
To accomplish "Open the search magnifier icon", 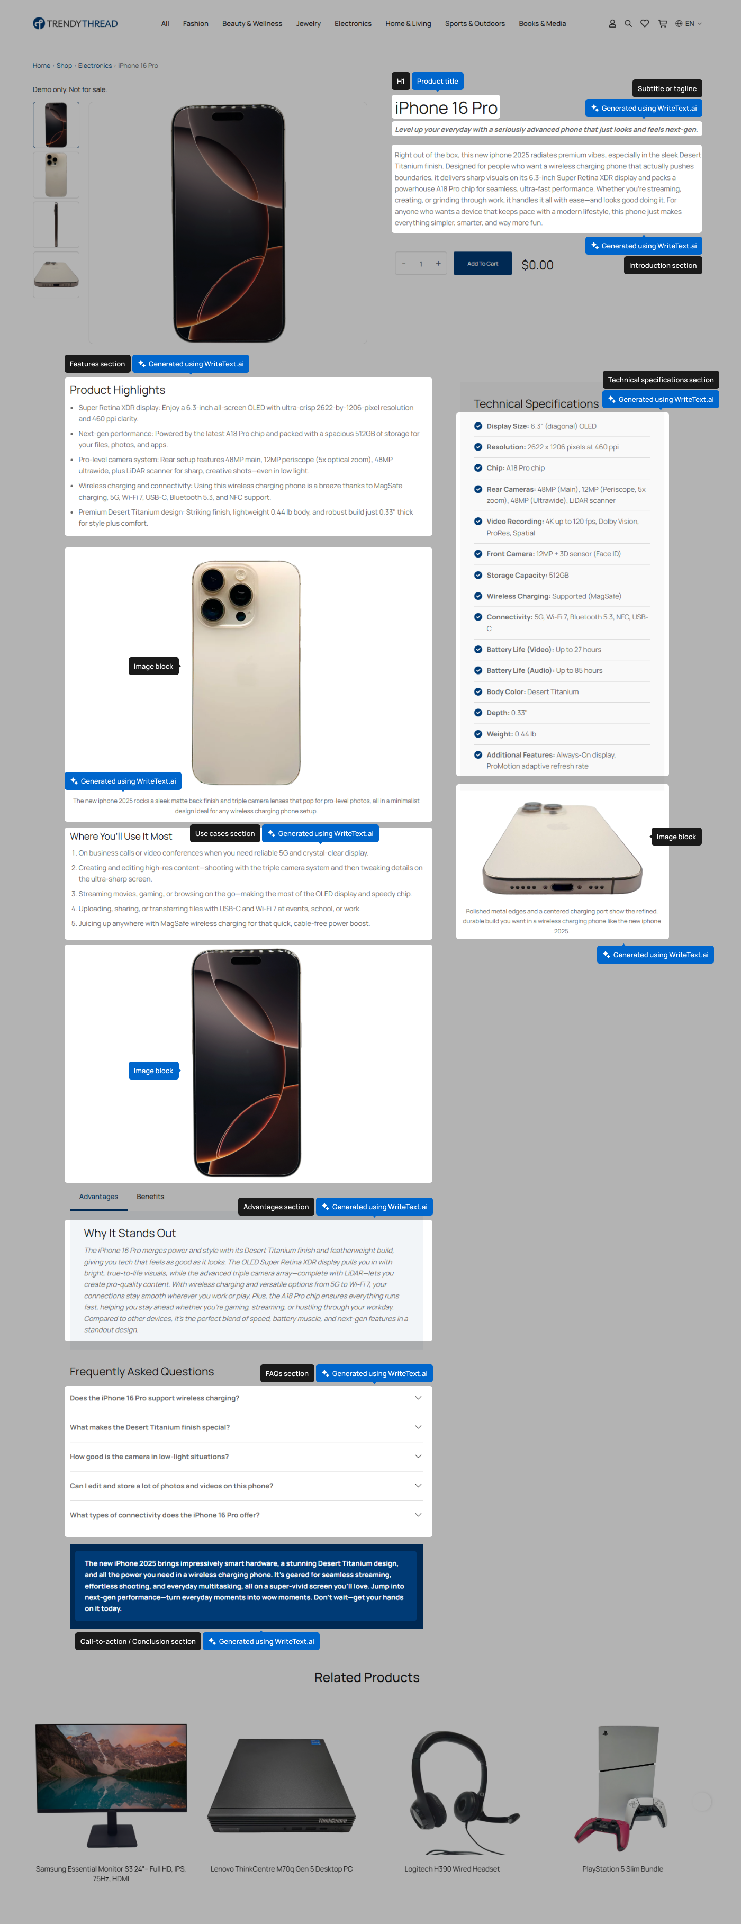I will tap(628, 24).
